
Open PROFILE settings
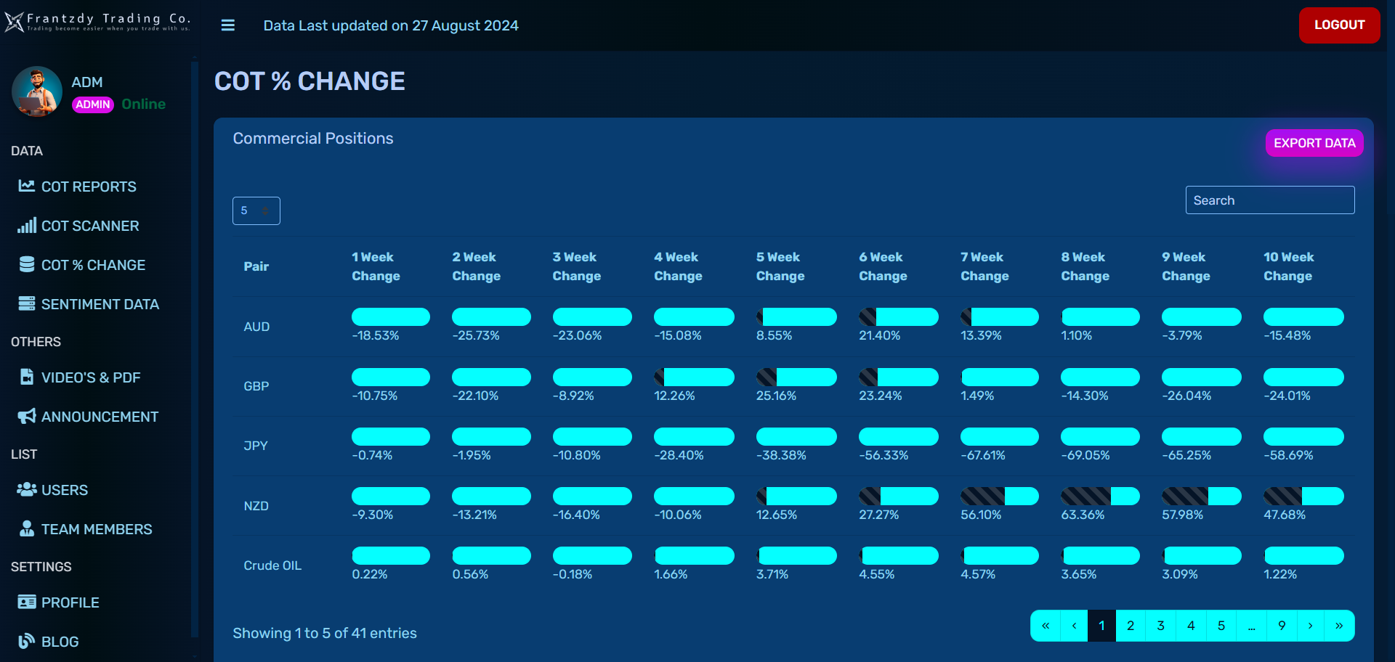pos(70,602)
